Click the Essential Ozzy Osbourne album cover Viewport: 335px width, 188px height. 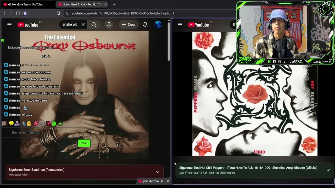pyautogui.click(x=84, y=95)
